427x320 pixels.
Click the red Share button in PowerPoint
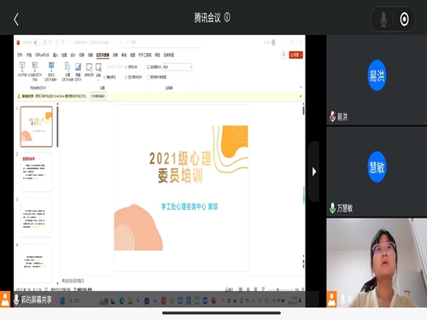[296, 55]
